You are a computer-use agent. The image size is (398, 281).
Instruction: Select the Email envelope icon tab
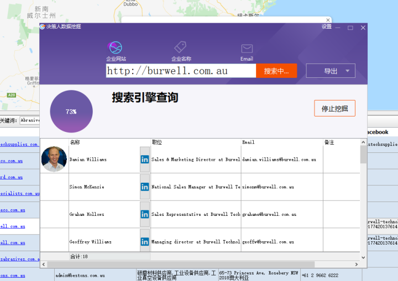point(247,52)
